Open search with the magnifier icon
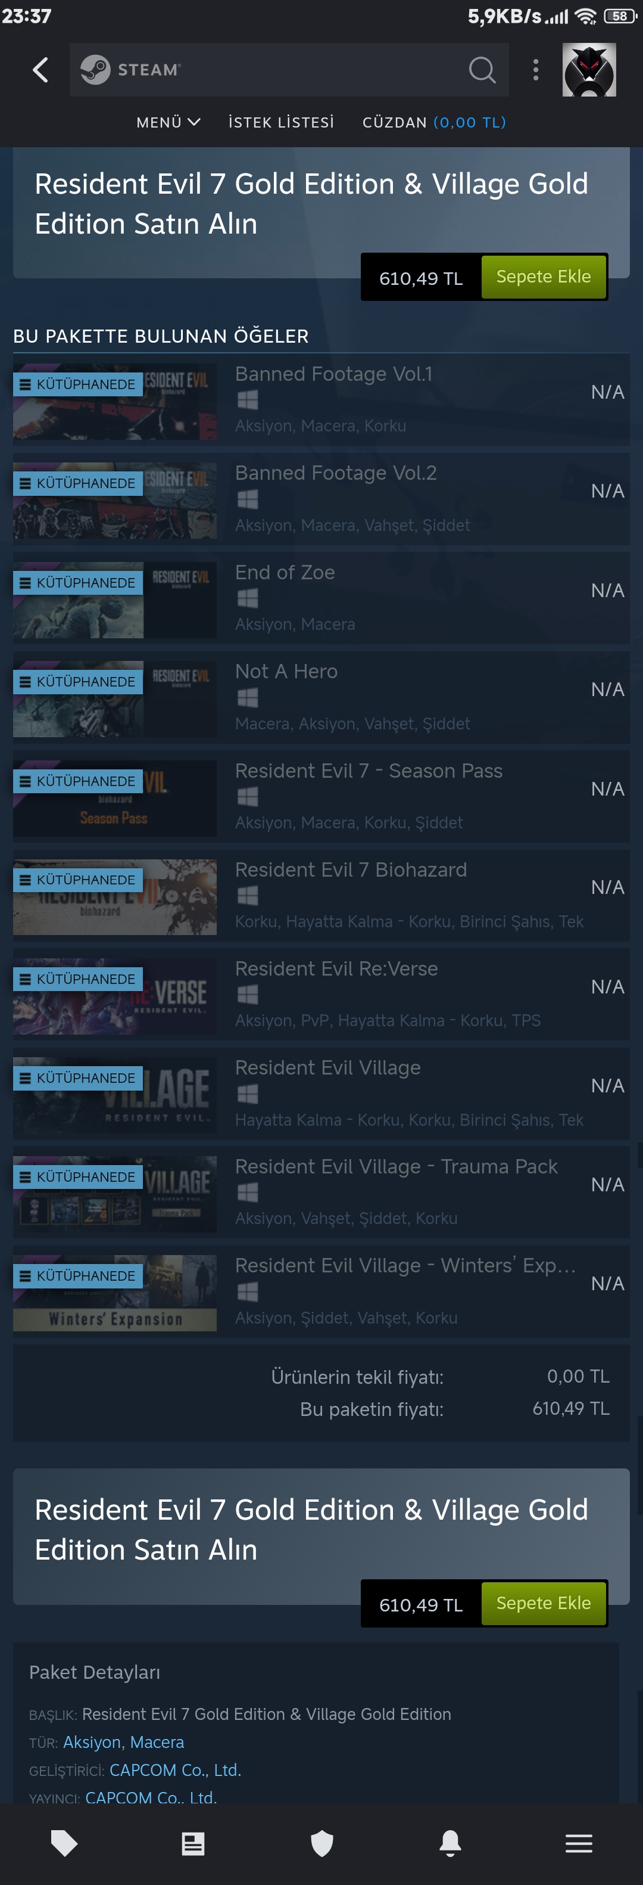643x1885 pixels. 482,70
